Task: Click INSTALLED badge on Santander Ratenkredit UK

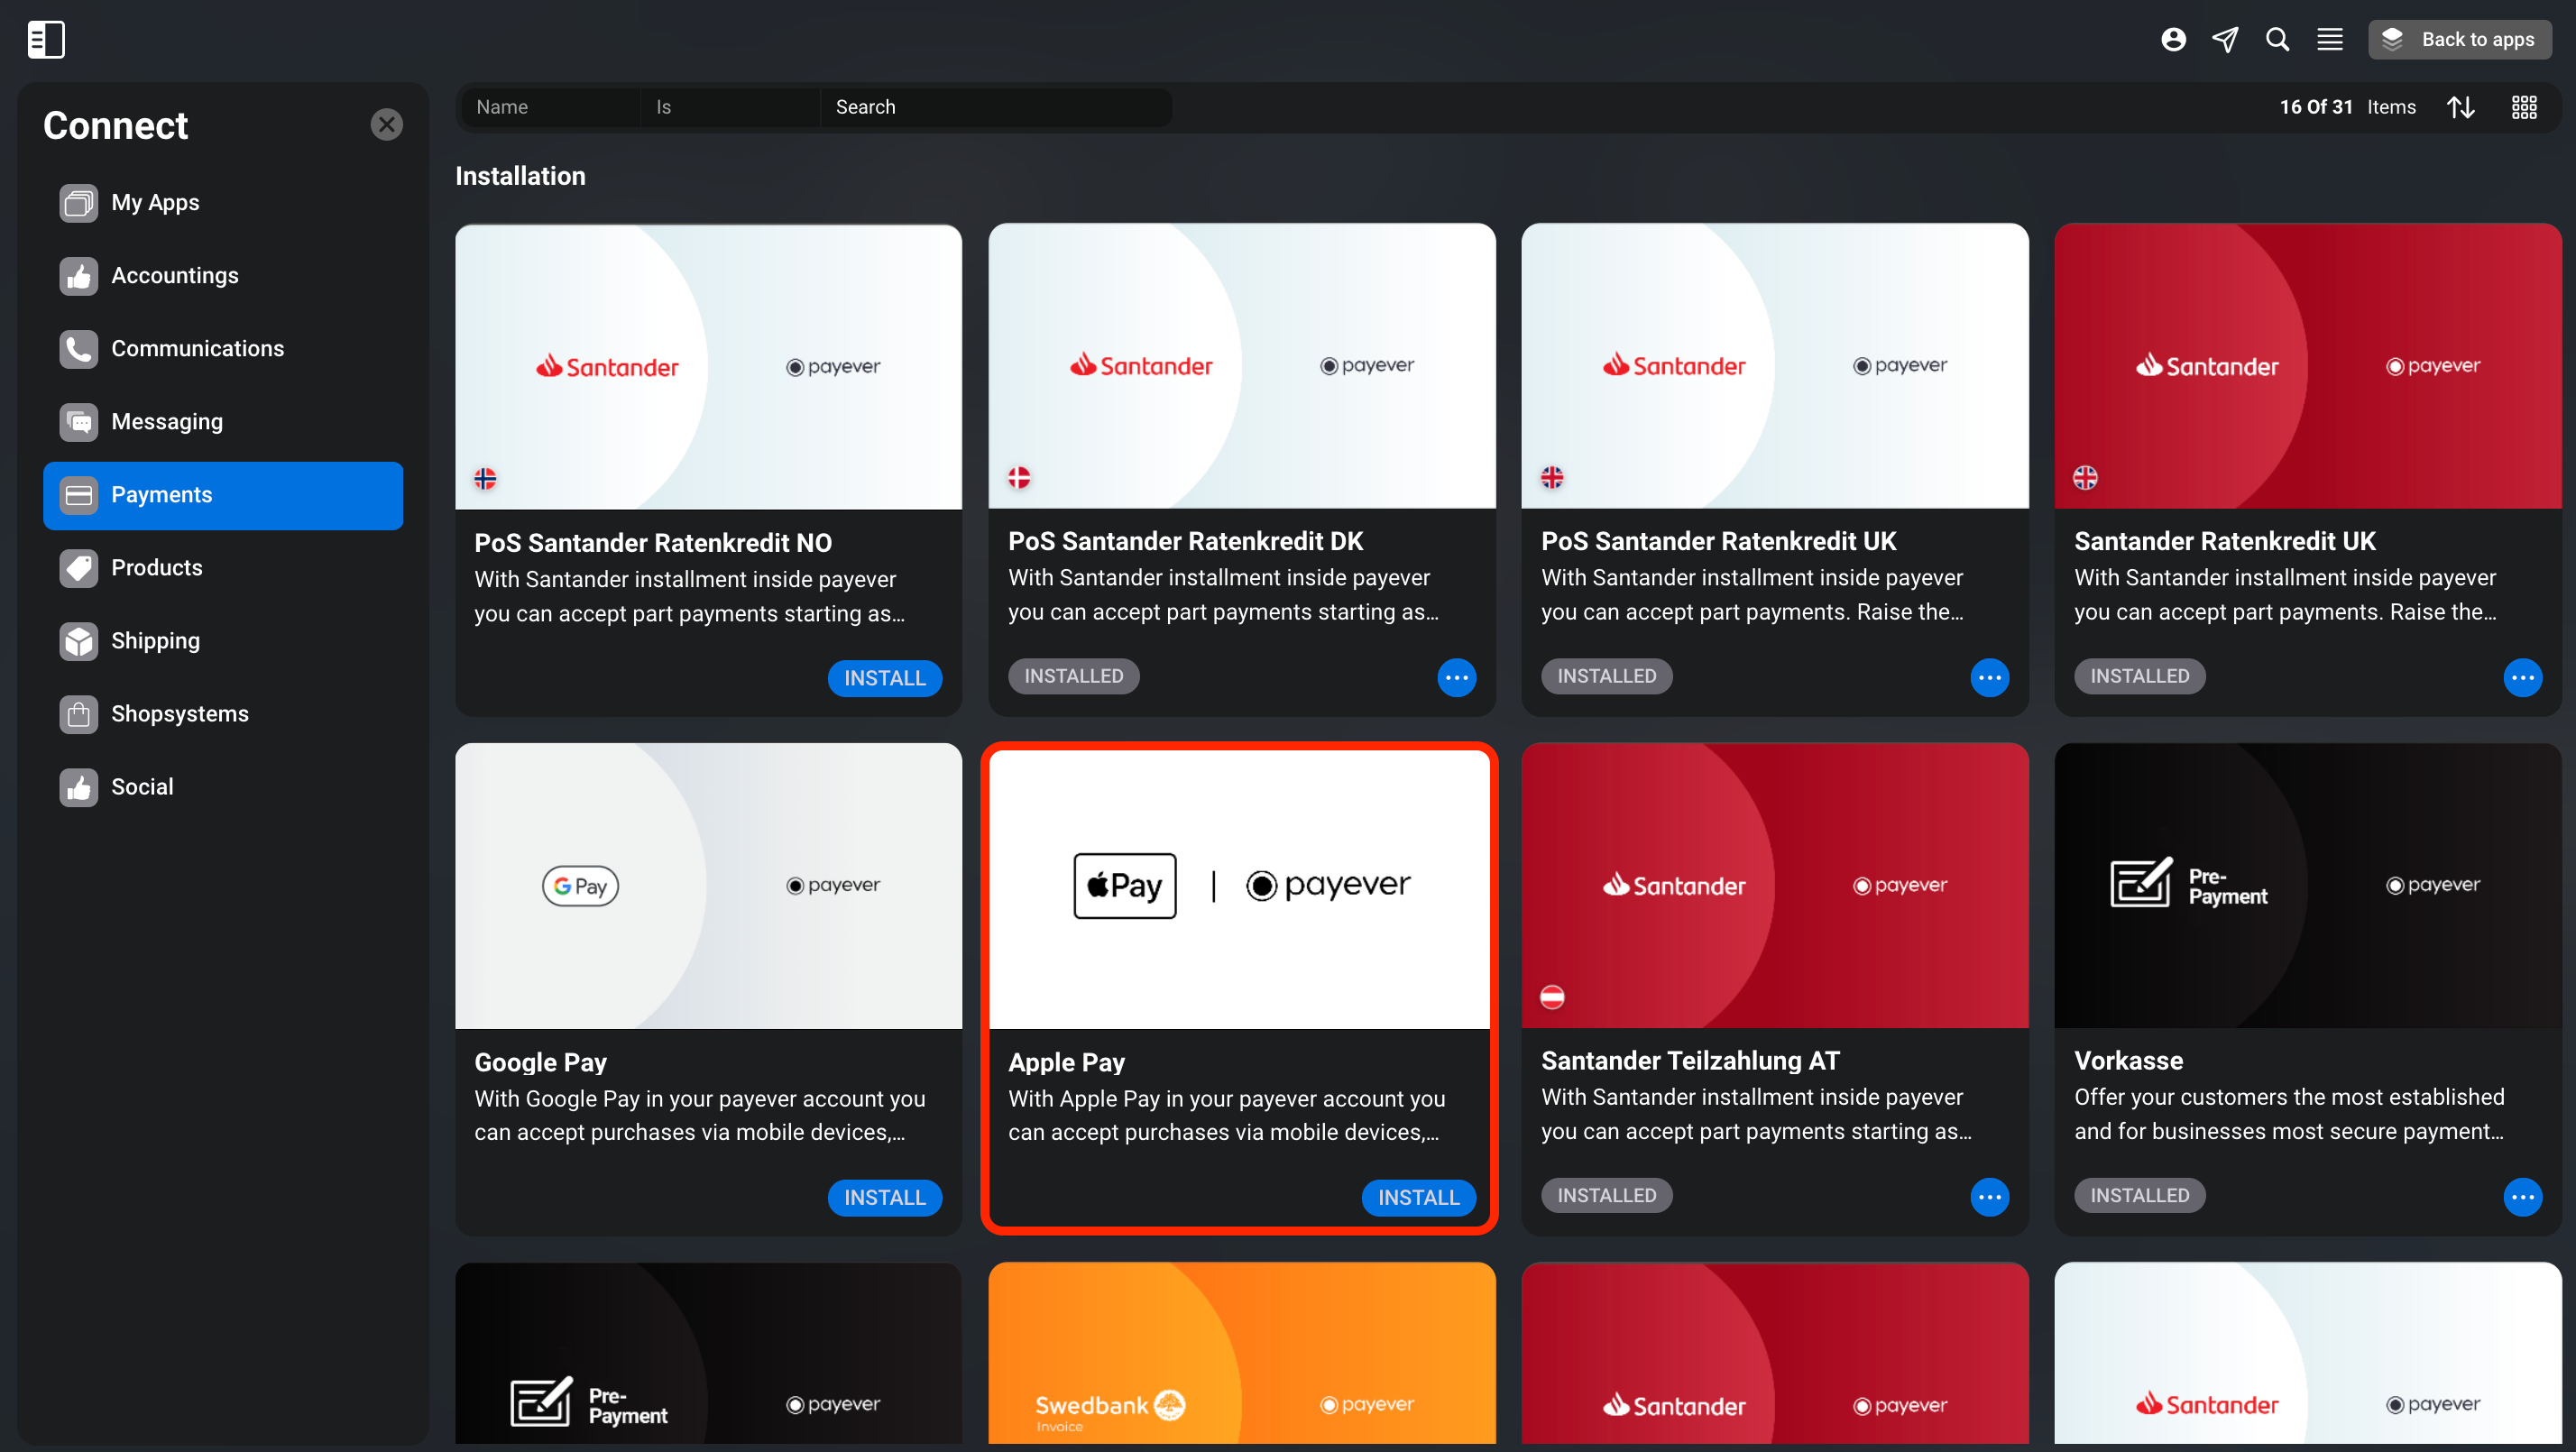Action: pos(2139,676)
